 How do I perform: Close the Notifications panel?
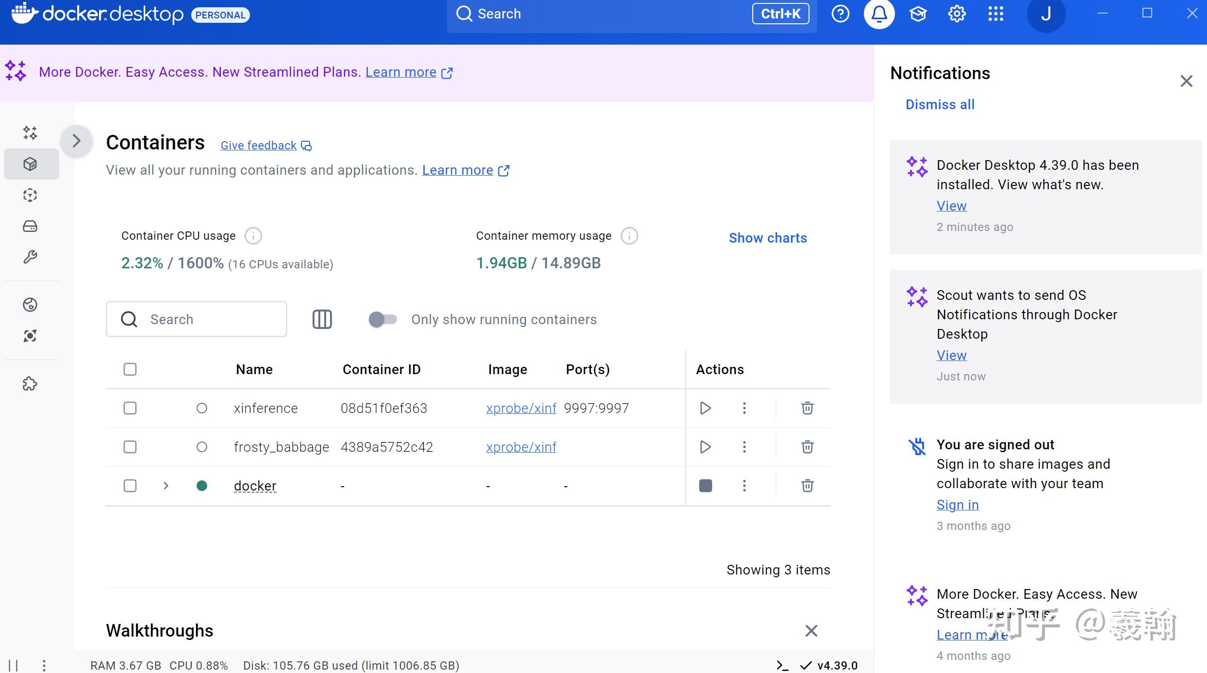point(1186,81)
